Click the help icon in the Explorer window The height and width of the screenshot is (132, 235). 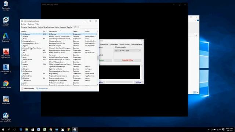[x=198, y=21]
